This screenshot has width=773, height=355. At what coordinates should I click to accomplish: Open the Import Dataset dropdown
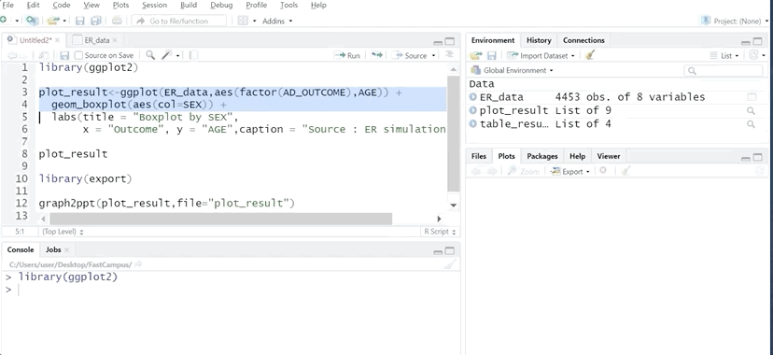[x=541, y=56]
